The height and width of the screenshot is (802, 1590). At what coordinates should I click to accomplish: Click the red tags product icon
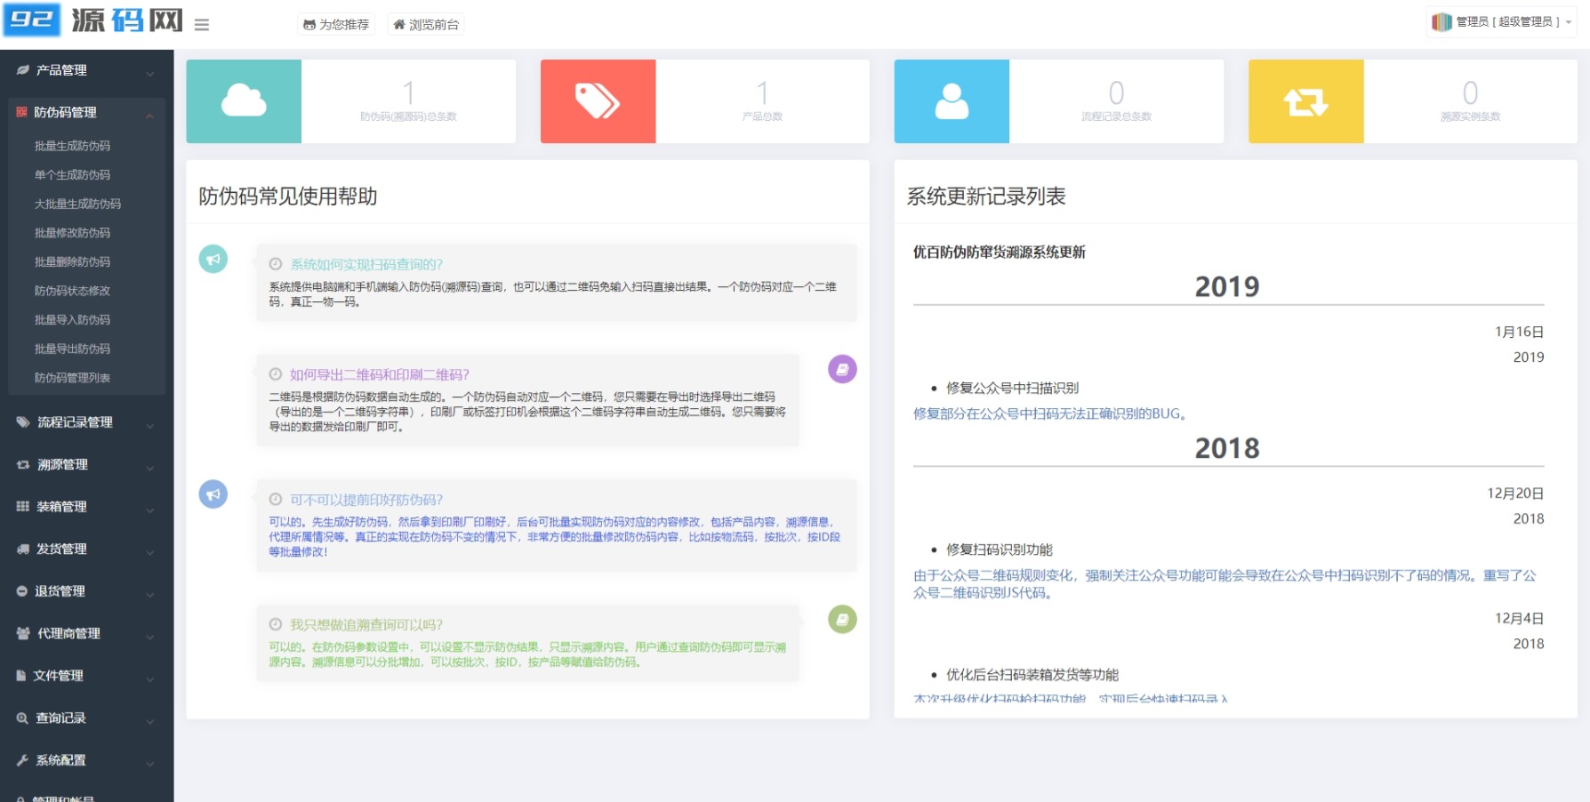598,101
